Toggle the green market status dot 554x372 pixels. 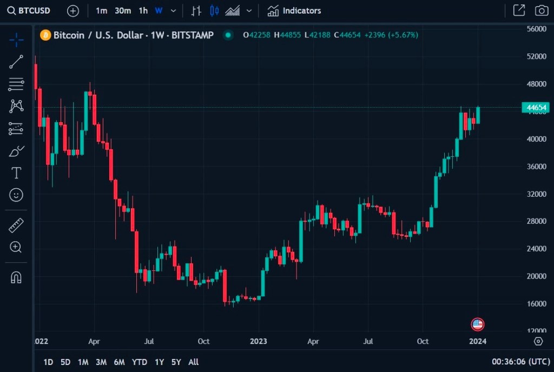point(228,35)
